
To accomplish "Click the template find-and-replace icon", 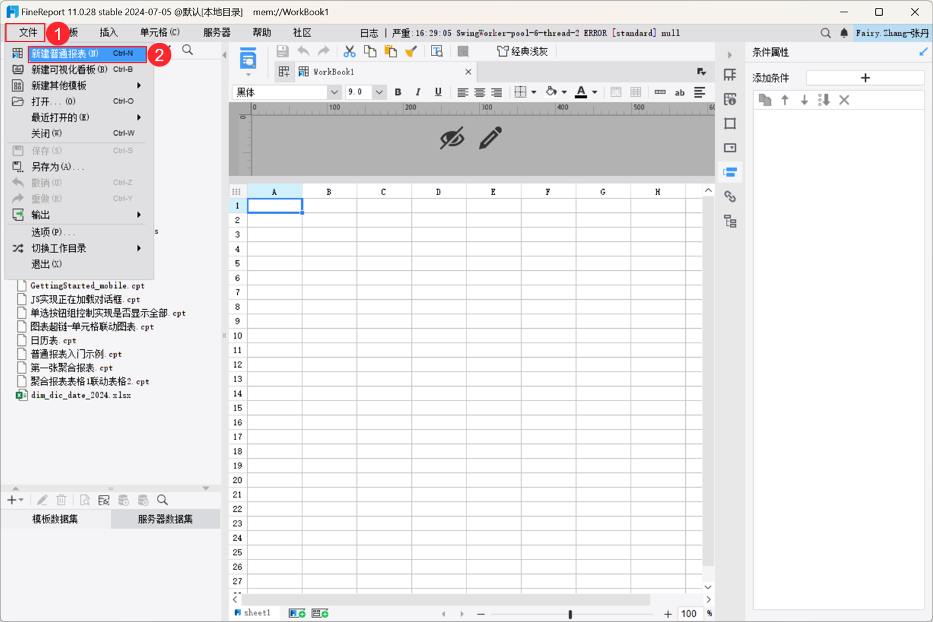I will click(x=437, y=51).
